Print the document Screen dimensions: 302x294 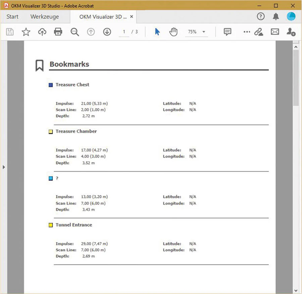(x=58, y=32)
